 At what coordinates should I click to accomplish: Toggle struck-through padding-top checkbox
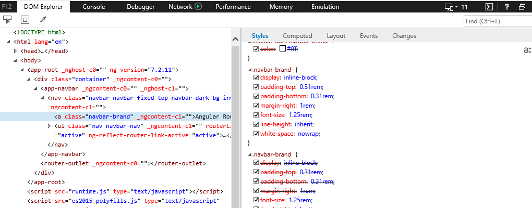(256, 172)
